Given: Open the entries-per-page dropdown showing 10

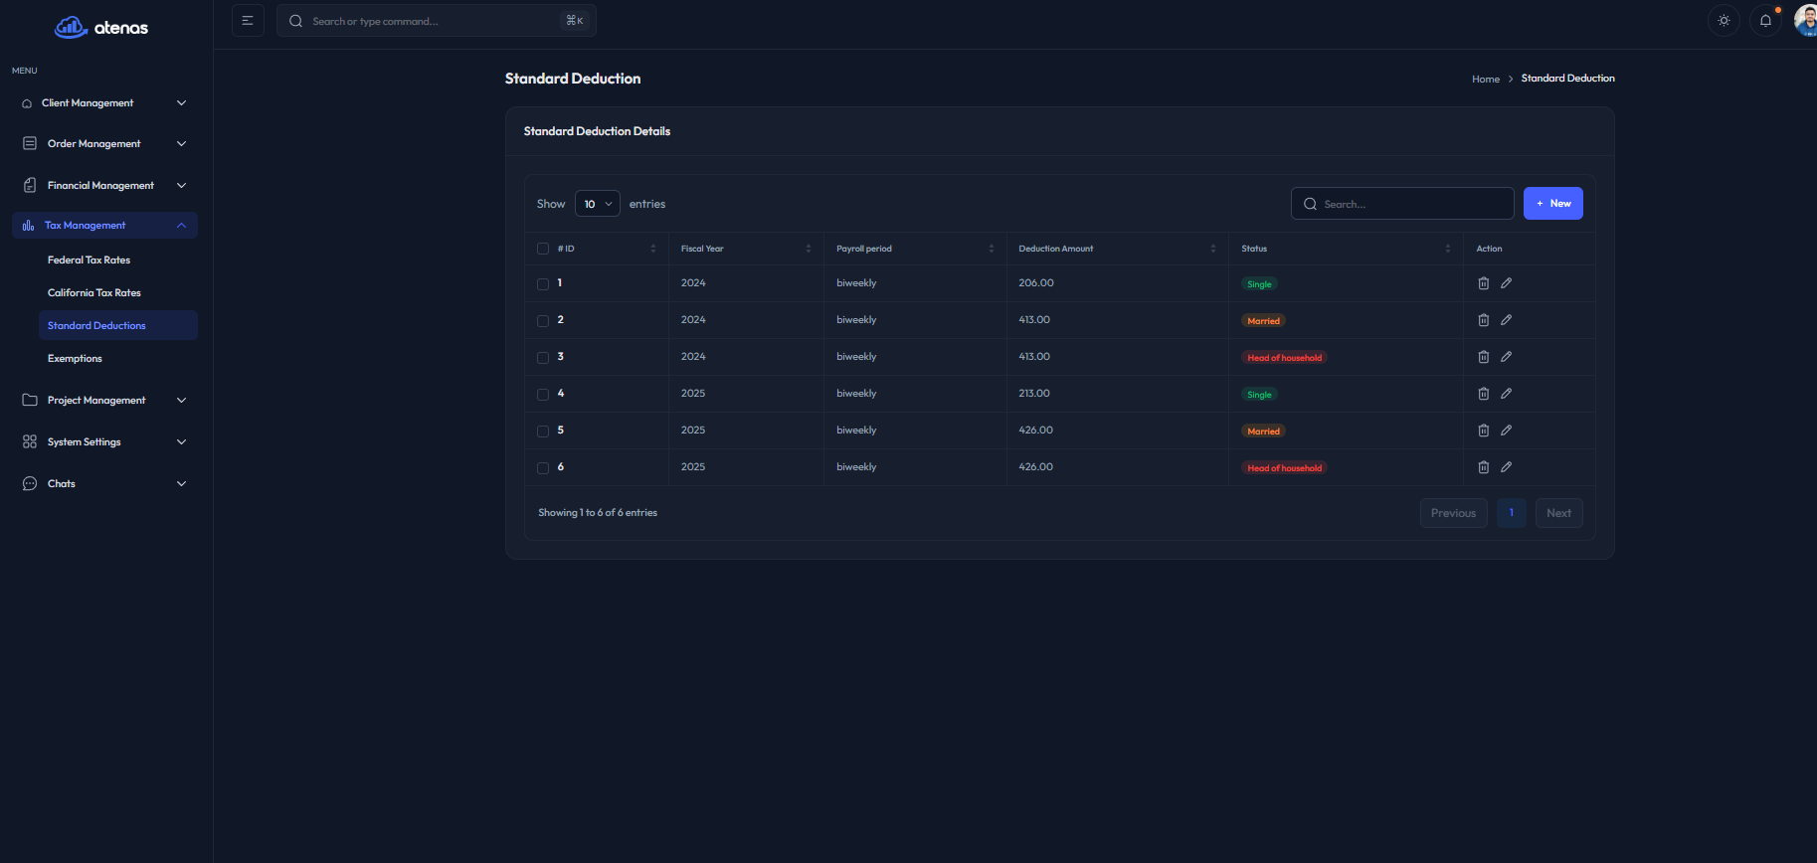Looking at the screenshot, I should tap(597, 204).
